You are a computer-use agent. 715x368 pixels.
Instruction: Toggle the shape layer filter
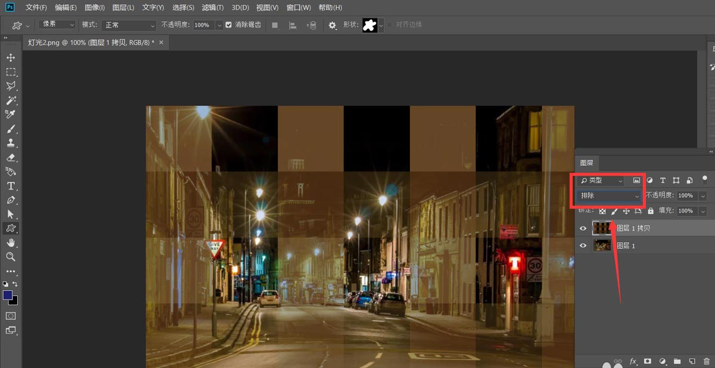tap(676, 180)
